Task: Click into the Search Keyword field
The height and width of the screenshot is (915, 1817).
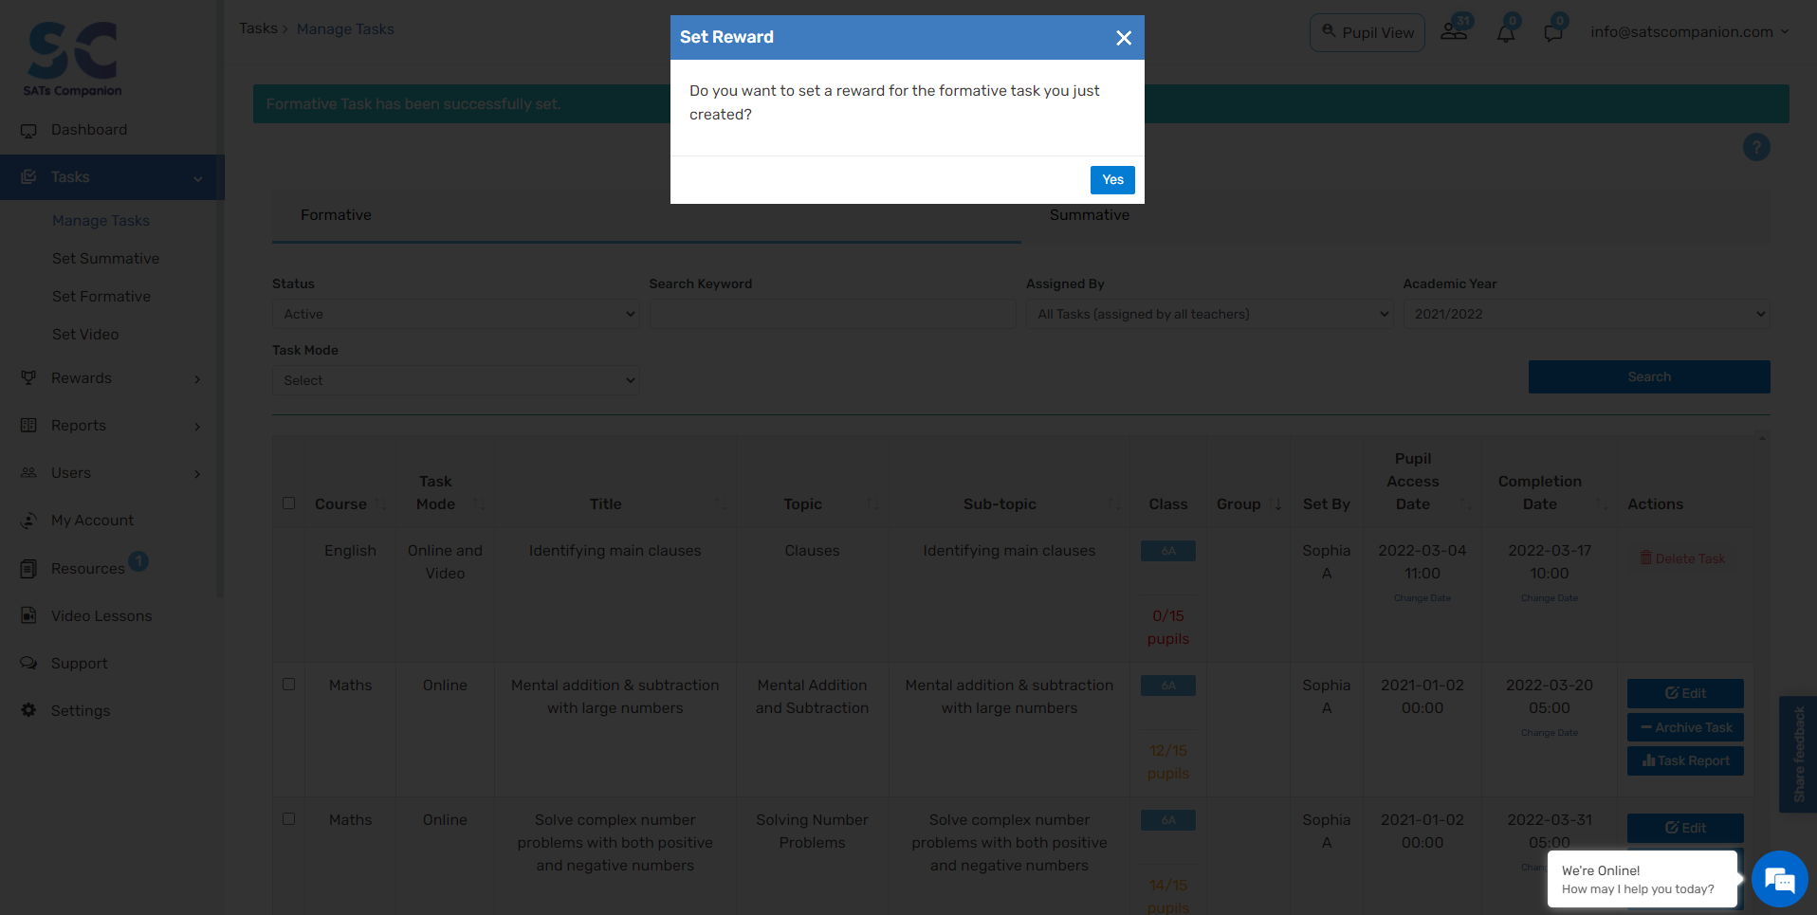Action: 833,314
